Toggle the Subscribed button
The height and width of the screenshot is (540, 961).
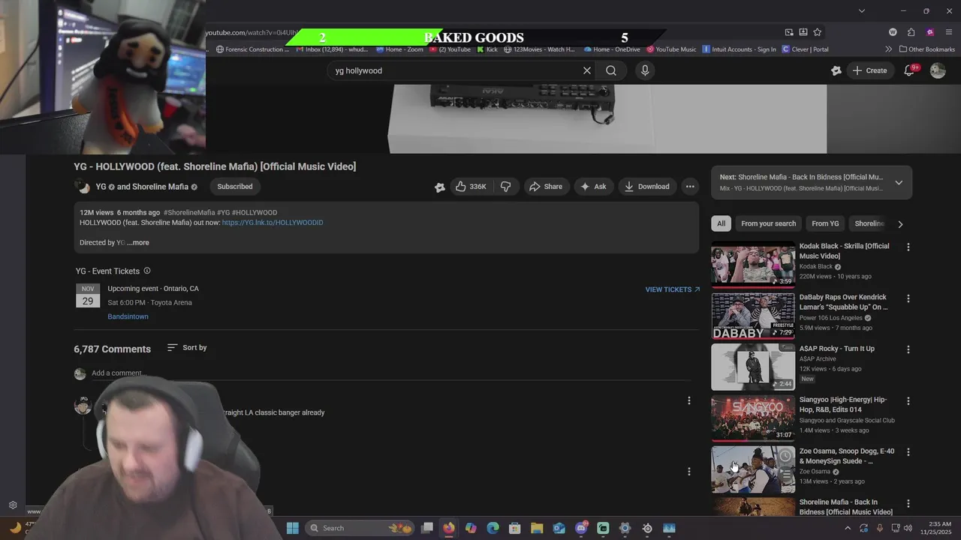(x=235, y=187)
